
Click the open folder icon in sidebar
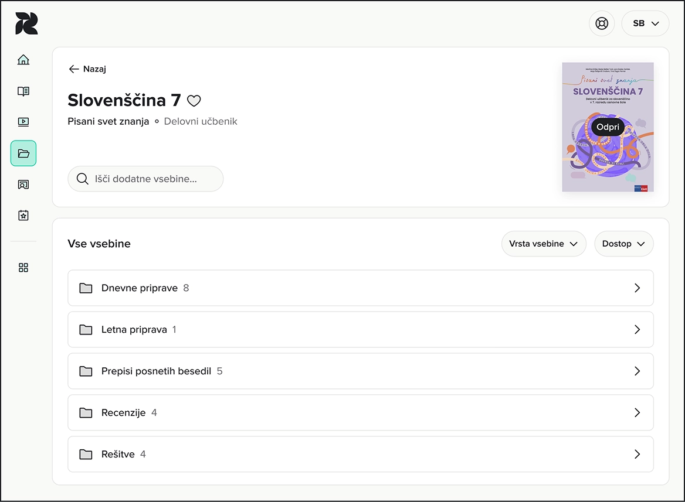[x=23, y=153]
